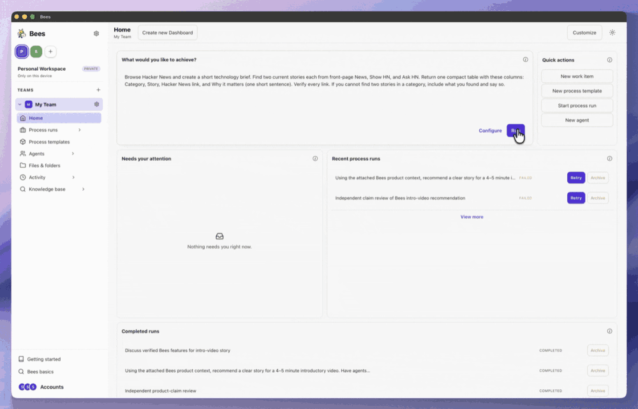Toggle light/dark theme sun icon
This screenshot has height=409, width=638.
612,33
